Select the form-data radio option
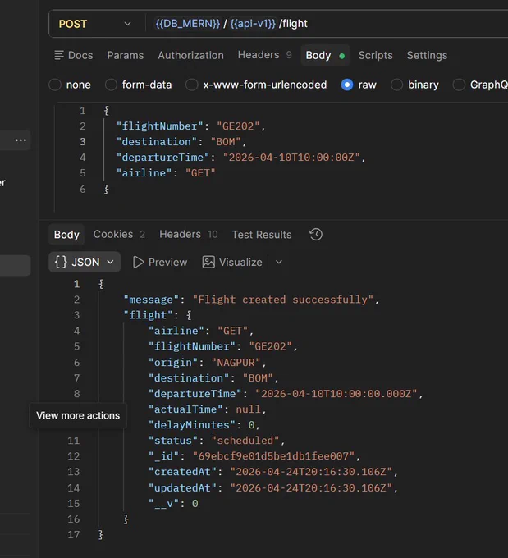 111,85
